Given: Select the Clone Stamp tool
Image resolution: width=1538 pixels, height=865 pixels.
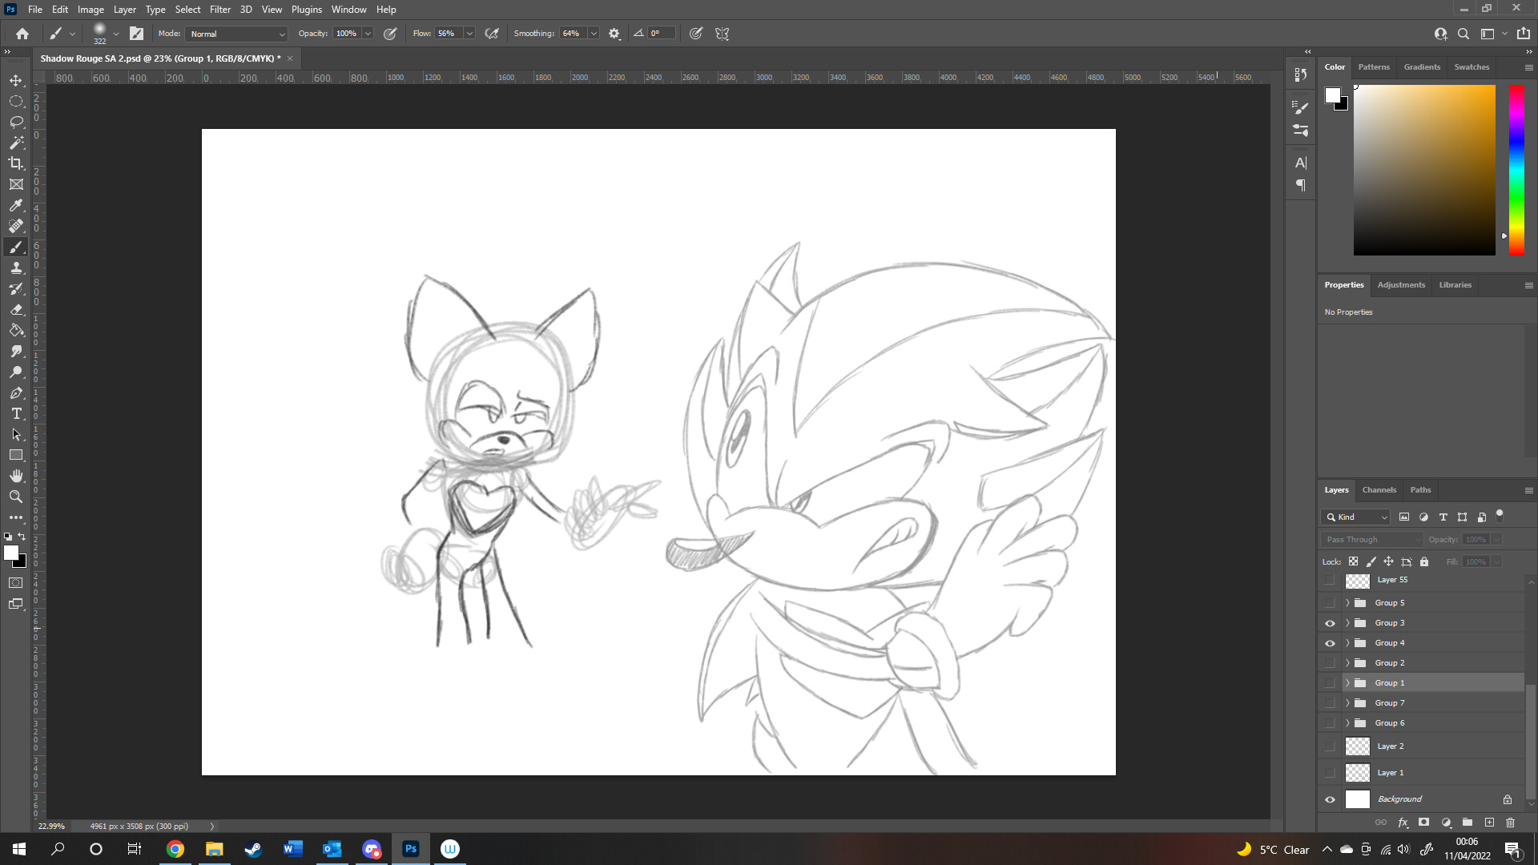Looking at the screenshot, I should pyautogui.click(x=16, y=268).
